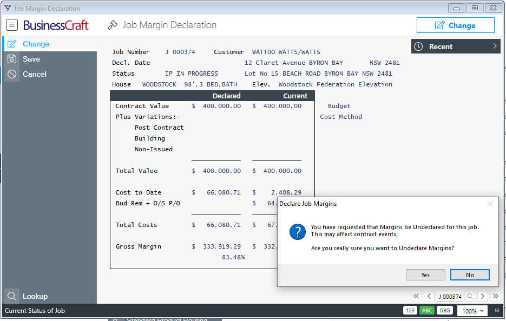
Task: Click the Non-Issued variations row label
Action: (x=154, y=149)
